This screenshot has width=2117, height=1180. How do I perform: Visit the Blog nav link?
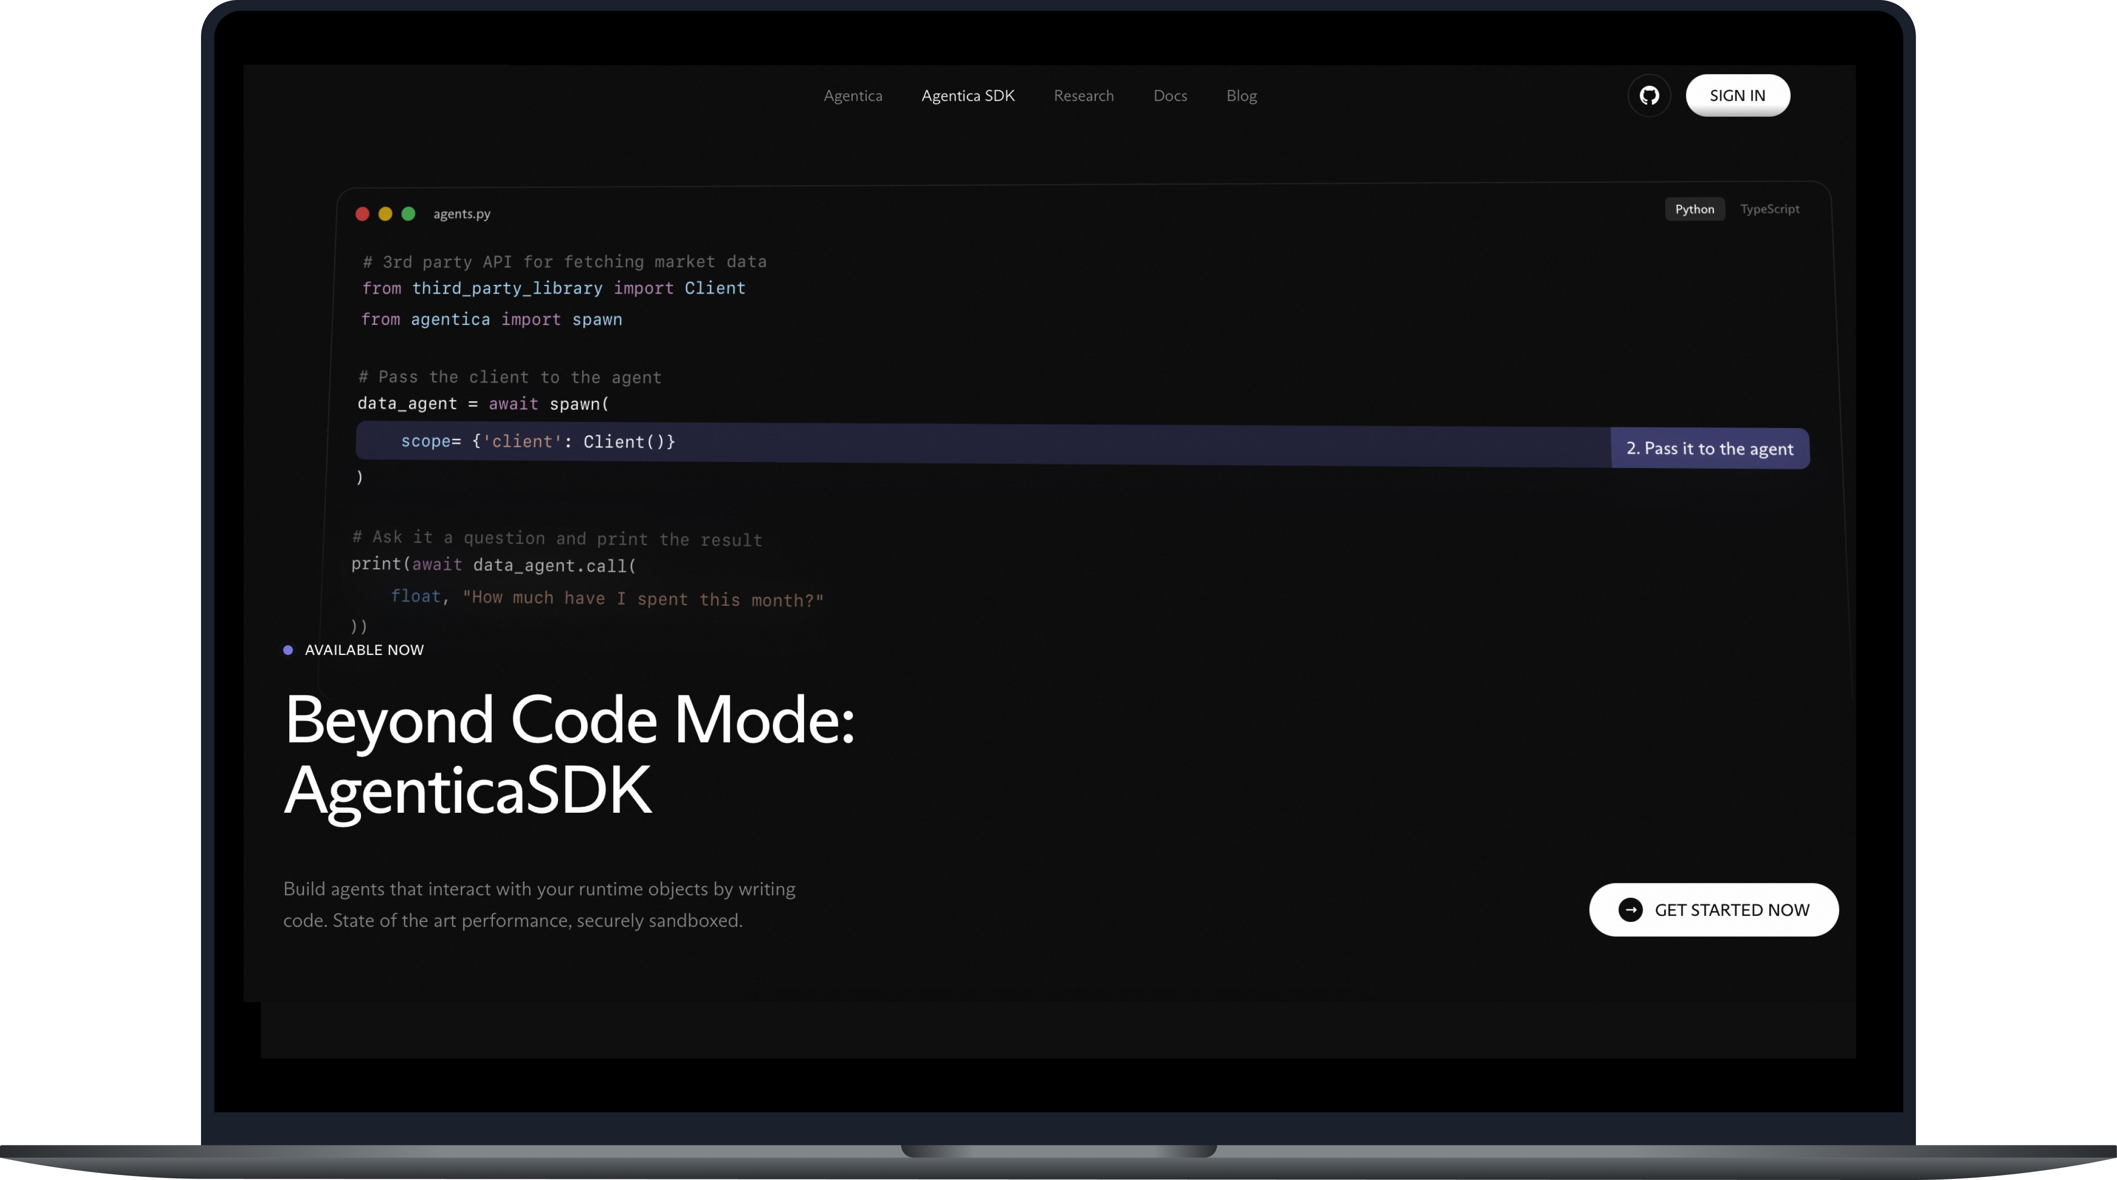[1241, 96]
